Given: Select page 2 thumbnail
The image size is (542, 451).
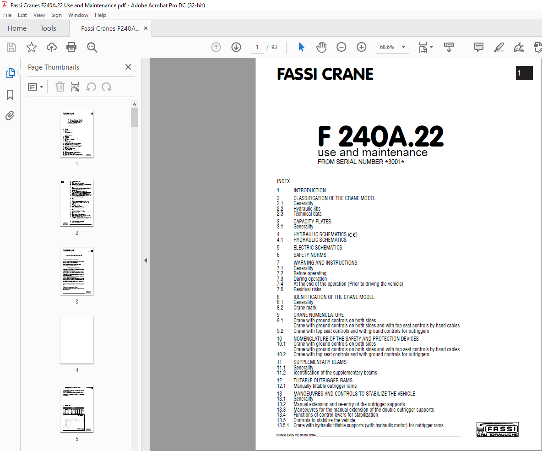Looking at the screenshot, I should (77, 203).
